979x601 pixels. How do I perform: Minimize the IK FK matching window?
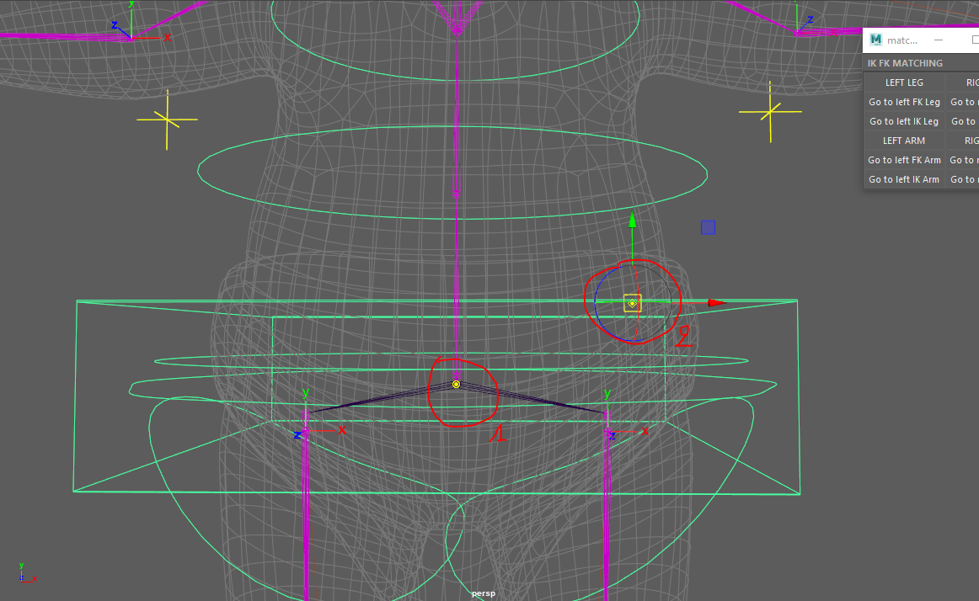tap(939, 40)
